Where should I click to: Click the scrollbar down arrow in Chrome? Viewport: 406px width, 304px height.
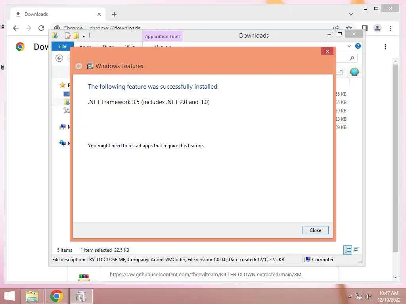click(395, 277)
